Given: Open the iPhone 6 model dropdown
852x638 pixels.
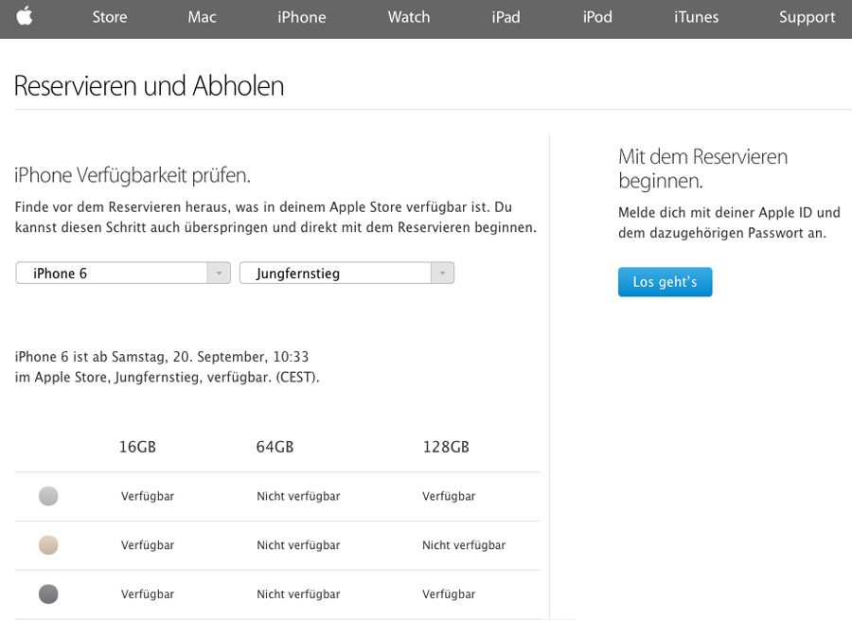Looking at the screenshot, I should (123, 273).
